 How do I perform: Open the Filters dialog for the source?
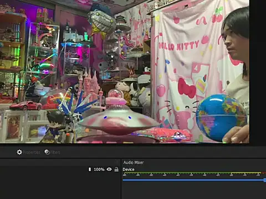tap(52, 152)
